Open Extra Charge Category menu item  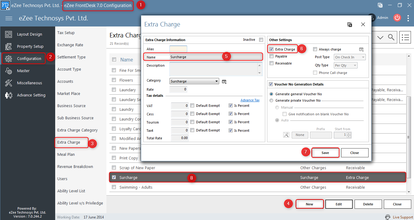point(77,130)
